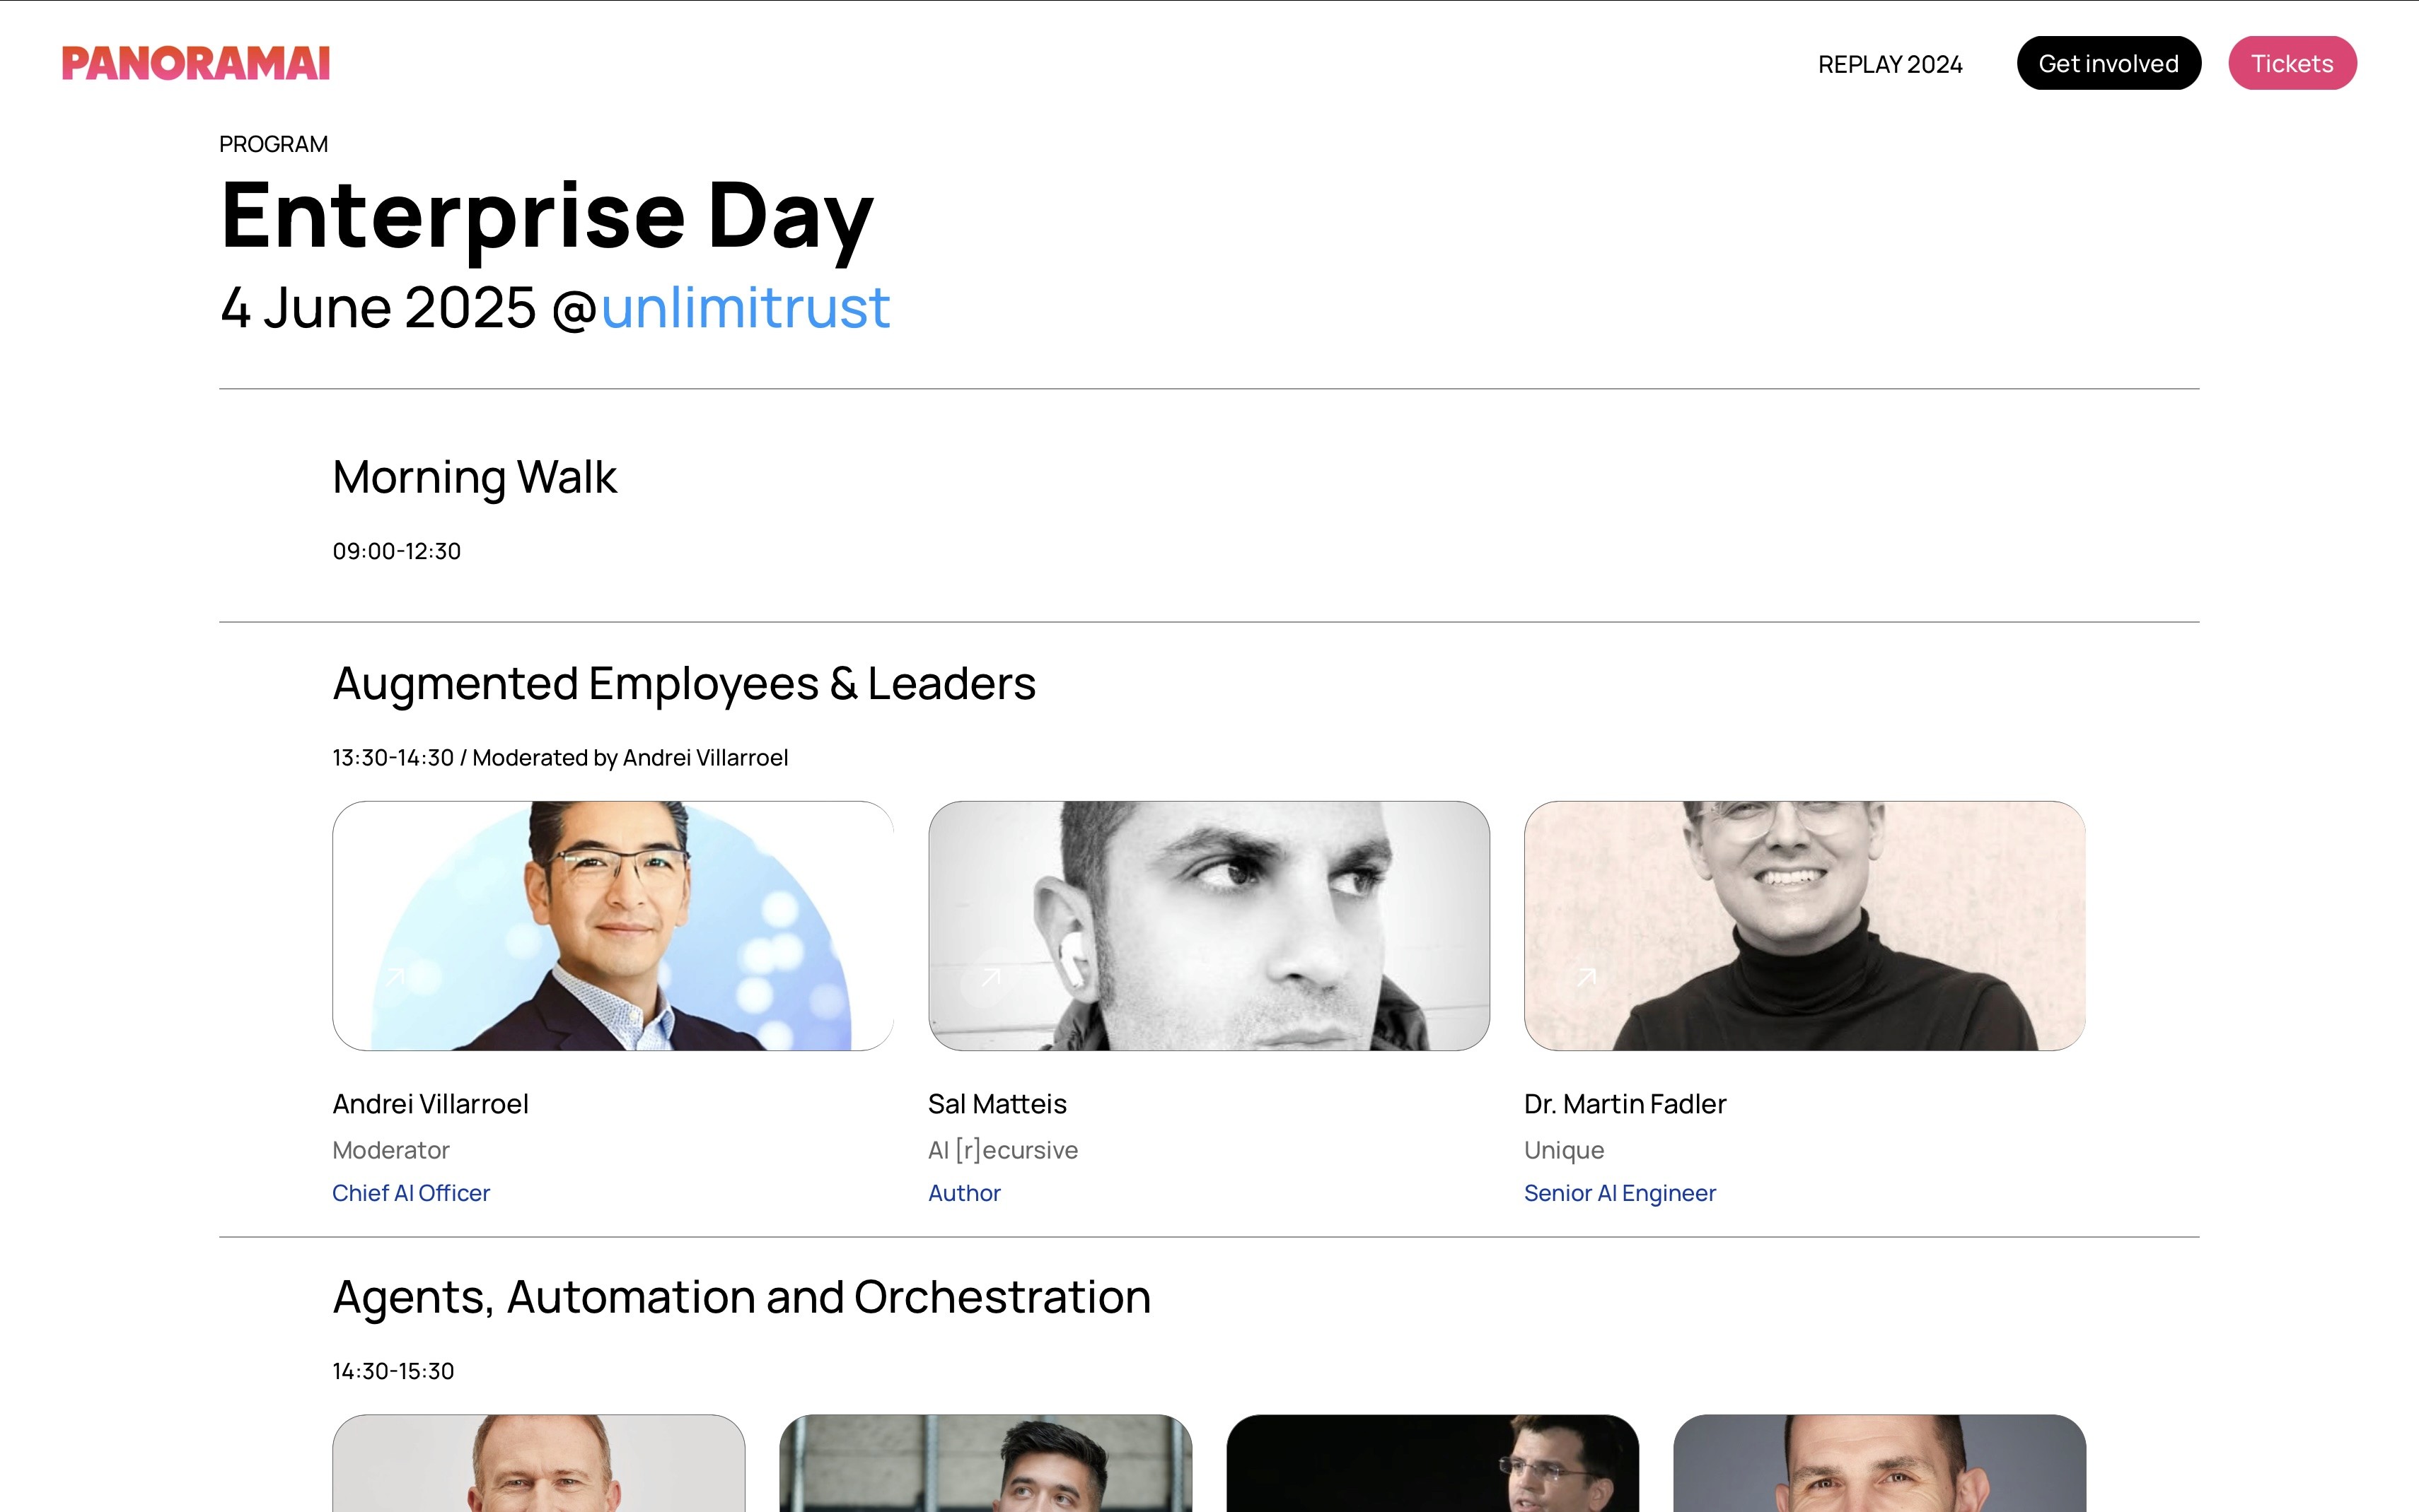Viewport: 2419px width, 1512px height.
Task: Open arrow icon on Andrei Villarroel photo
Action: [x=395, y=977]
